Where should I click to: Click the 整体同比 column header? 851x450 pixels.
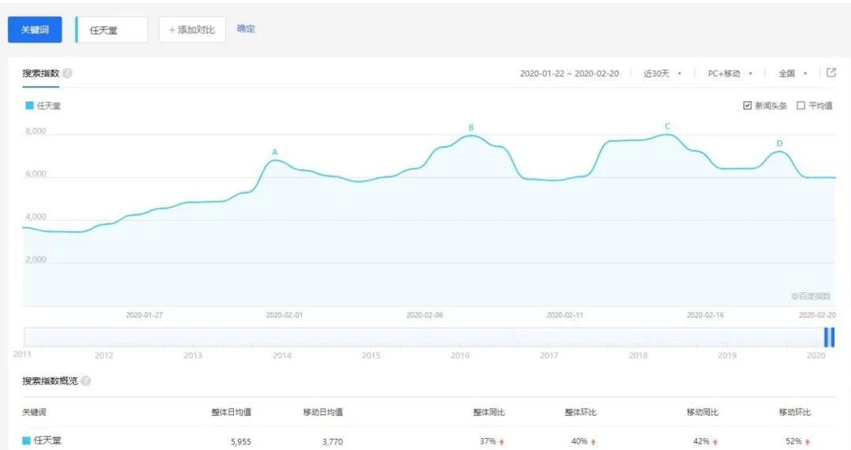point(489,412)
